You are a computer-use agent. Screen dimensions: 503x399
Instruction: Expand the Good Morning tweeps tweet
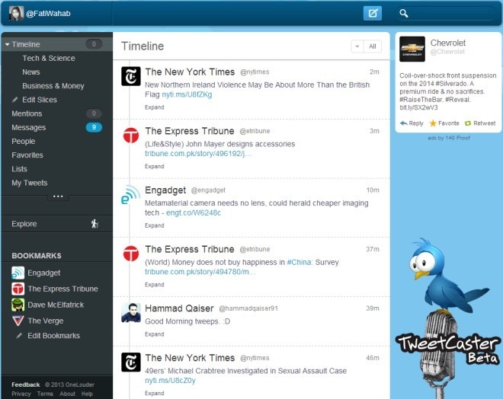pos(154,334)
